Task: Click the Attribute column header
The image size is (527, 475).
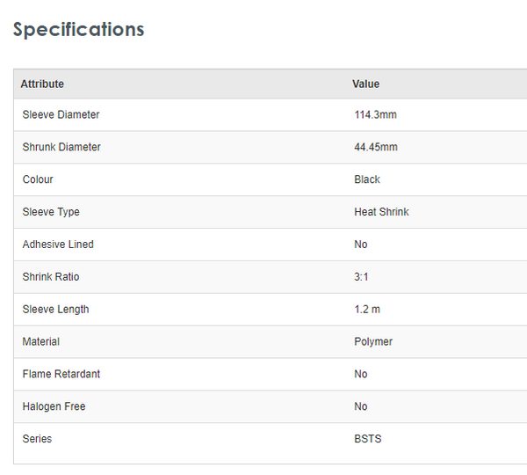Action: [x=42, y=84]
